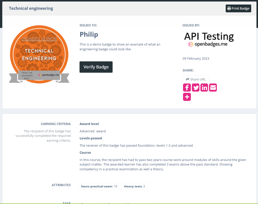Click the Technical Engineering badge image
This screenshot has width=258, height=204.
point(39,54)
